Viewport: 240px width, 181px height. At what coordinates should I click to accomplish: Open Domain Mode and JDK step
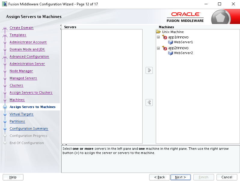point(27,49)
